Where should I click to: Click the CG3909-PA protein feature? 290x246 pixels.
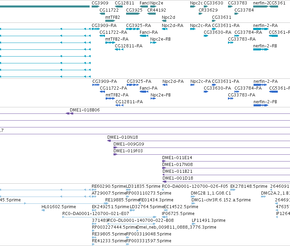tap(96, 85)
